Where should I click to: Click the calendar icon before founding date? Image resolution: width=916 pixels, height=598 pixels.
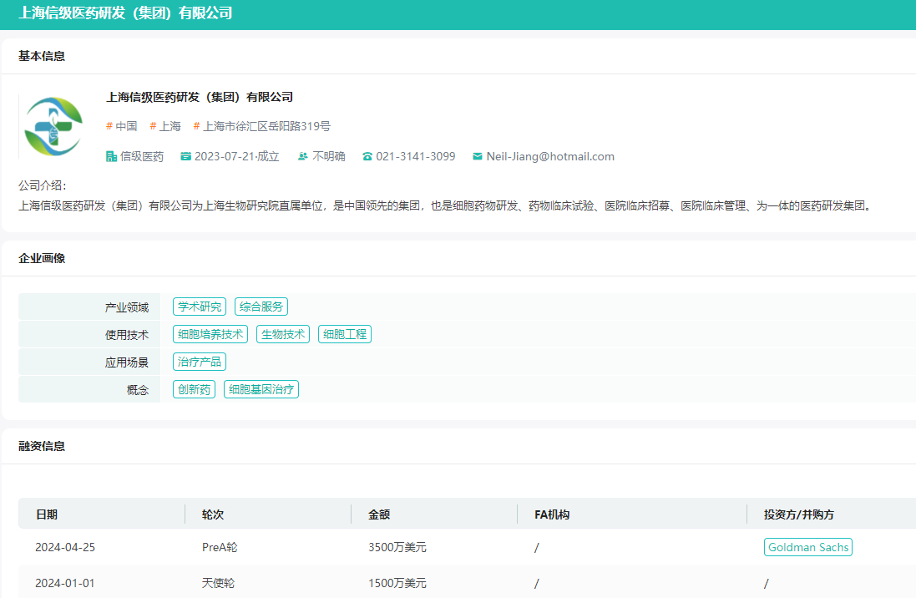pos(185,156)
